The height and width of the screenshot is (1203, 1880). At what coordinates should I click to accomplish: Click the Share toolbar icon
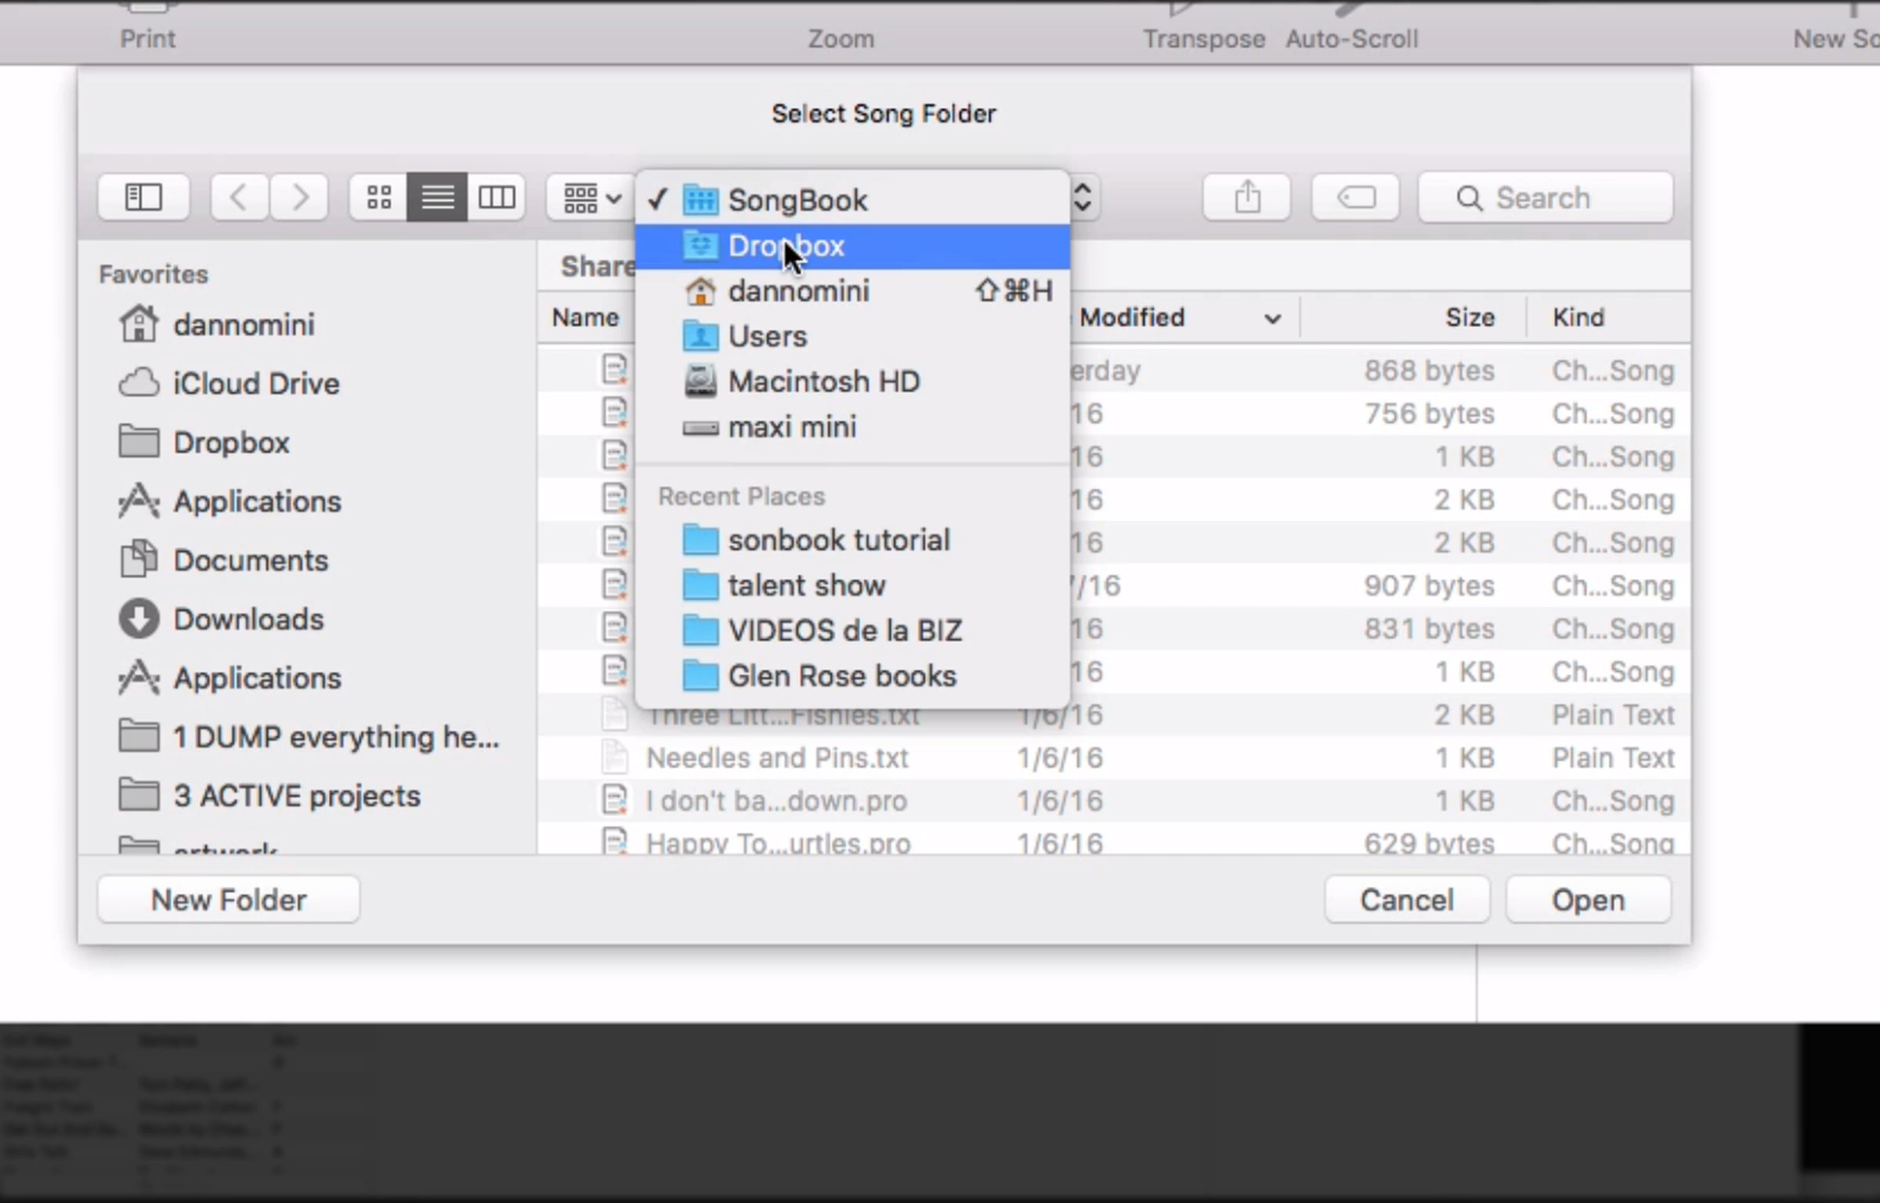(1247, 197)
